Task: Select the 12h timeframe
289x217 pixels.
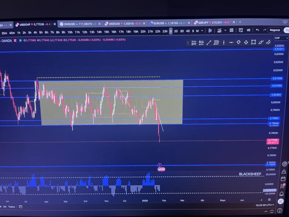Action: tap(85, 32)
